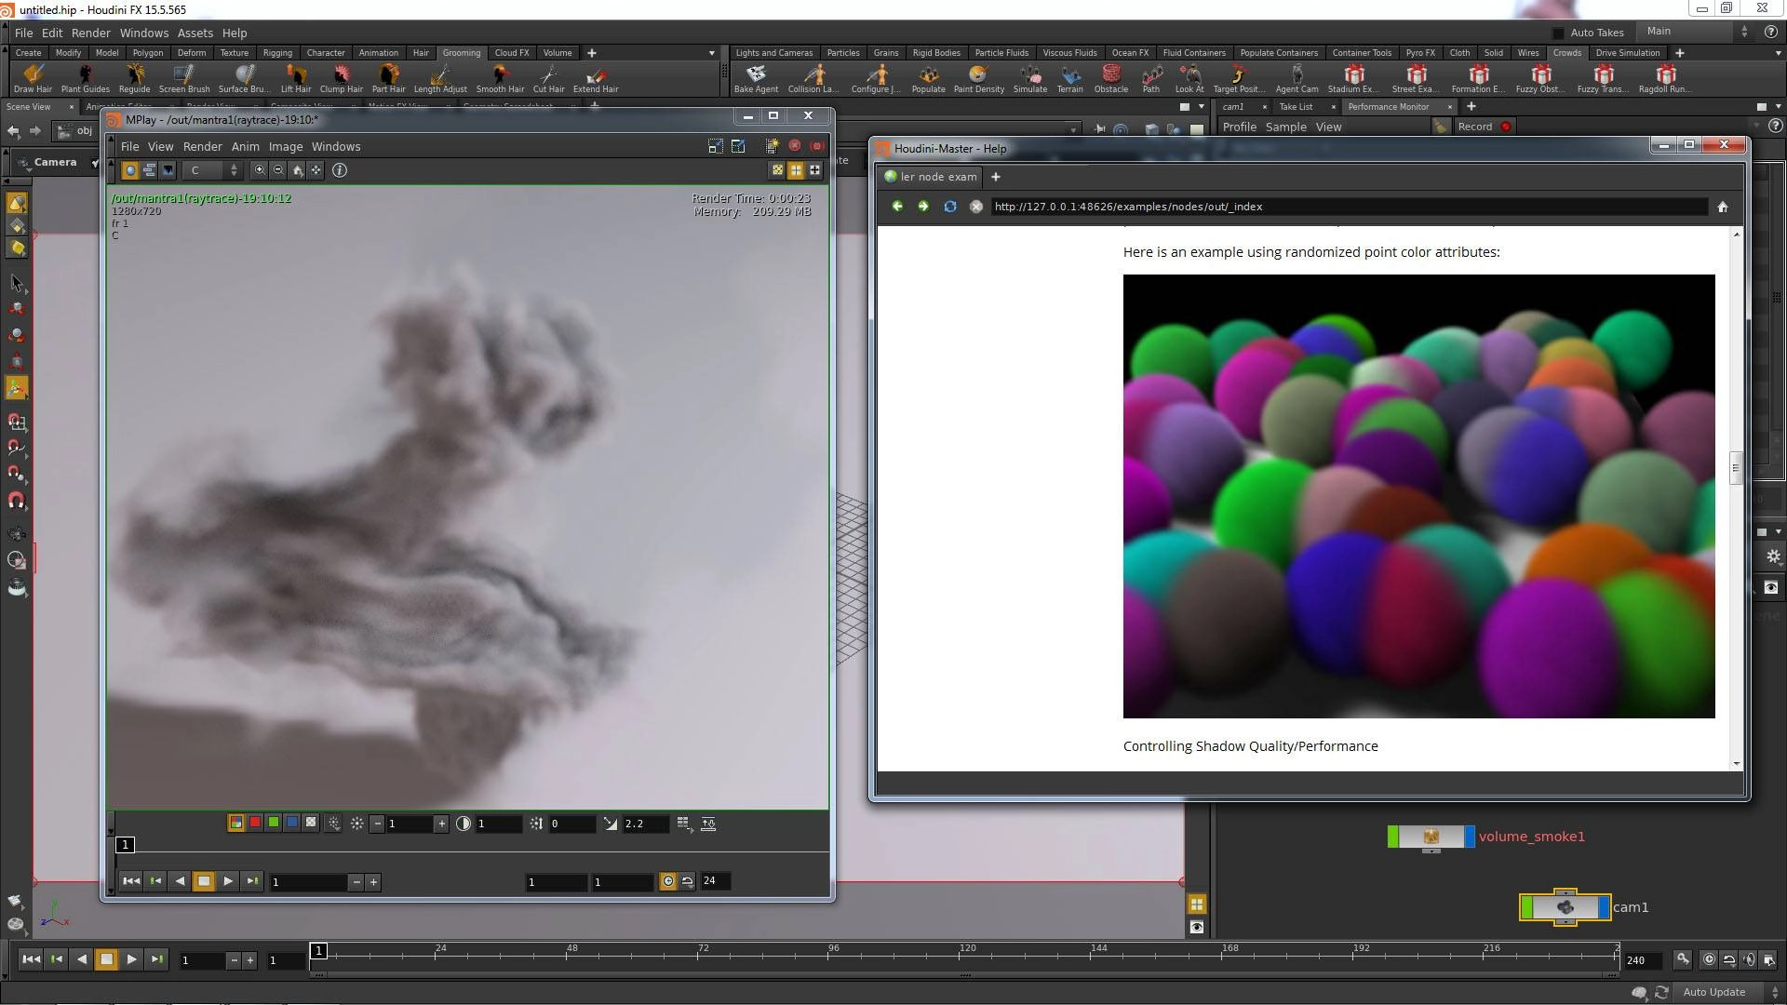1787x1005 pixels.
Task: Toggle MPlay full color channel display
Action: [x=236, y=823]
